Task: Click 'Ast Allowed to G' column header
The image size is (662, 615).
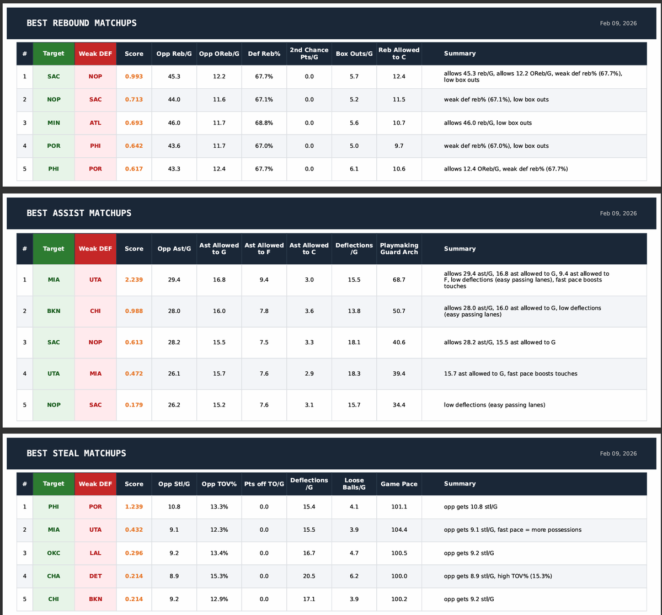Action: (x=219, y=249)
